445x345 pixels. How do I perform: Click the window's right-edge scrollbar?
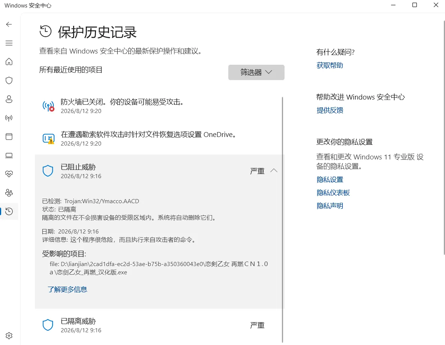pyautogui.click(x=444, y=137)
